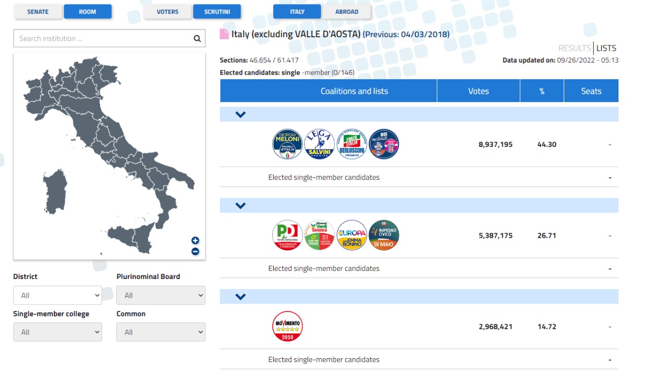Click the Alleanza Verdi Sinistra logo
Image resolution: width=650 pixels, height=373 pixels.
click(x=319, y=235)
